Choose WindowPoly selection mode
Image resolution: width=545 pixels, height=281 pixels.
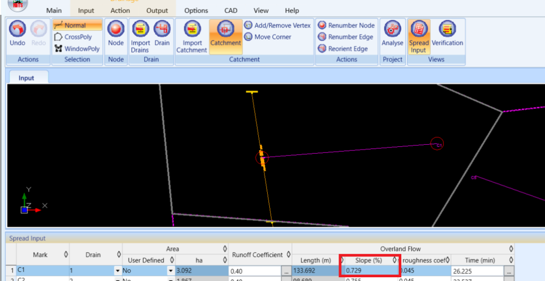point(78,48)
